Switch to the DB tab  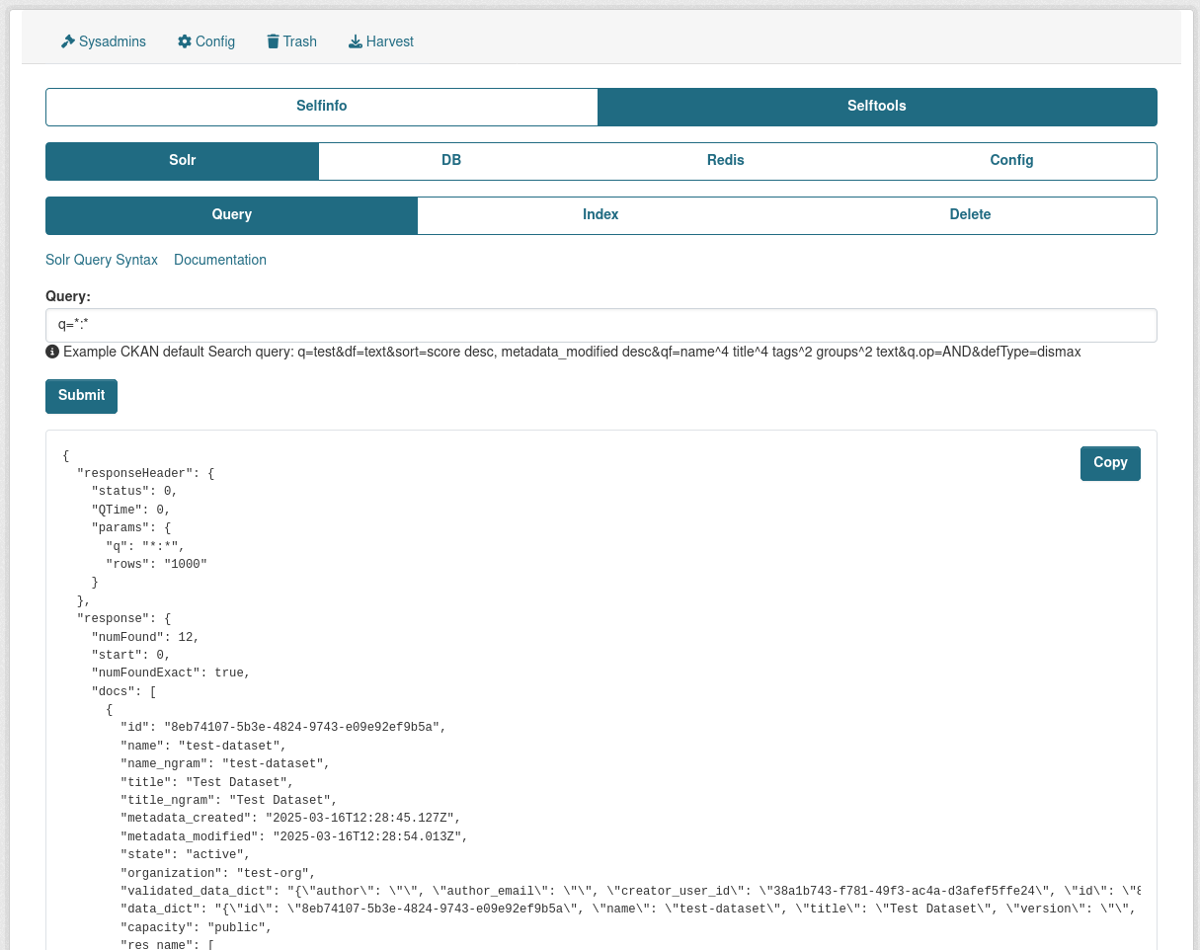click(x=451, y=161)
